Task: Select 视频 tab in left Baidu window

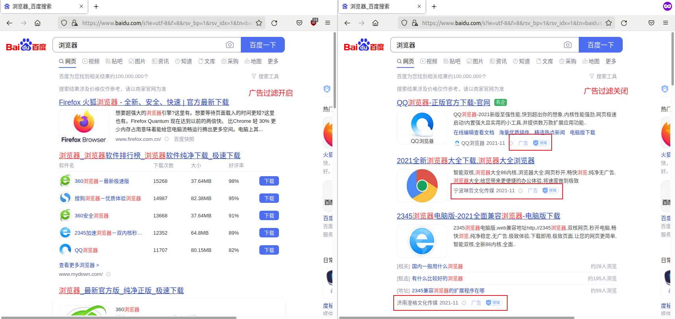Action: (x=91, y=61)
